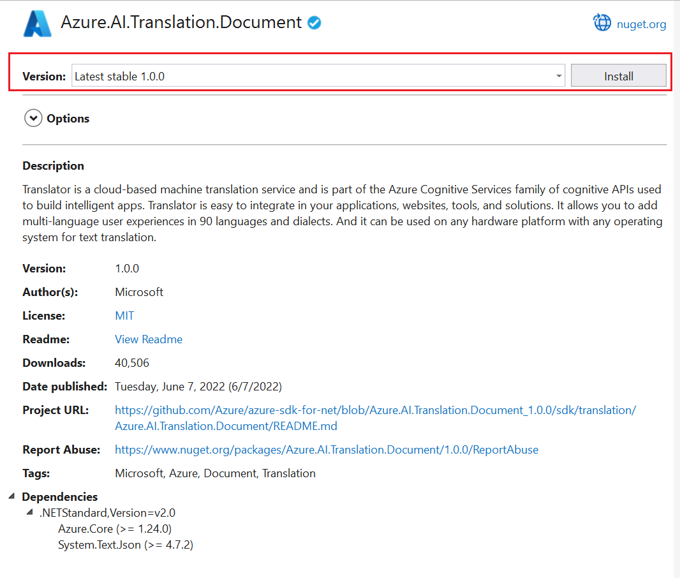
Task: Click the Translation tag text
Action: tap(290, 473)
